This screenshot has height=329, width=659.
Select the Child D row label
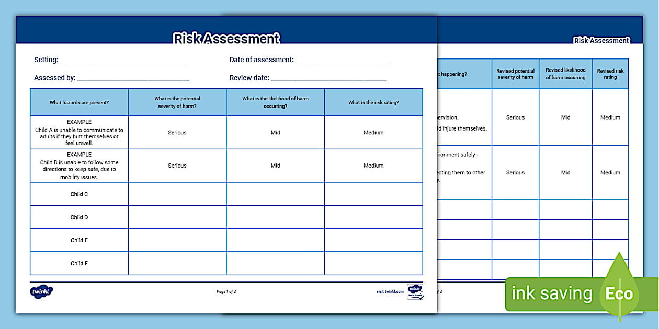click(x=78, y=217)
